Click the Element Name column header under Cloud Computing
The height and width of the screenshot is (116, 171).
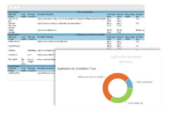pyautogui.click(x=12, y=16)
